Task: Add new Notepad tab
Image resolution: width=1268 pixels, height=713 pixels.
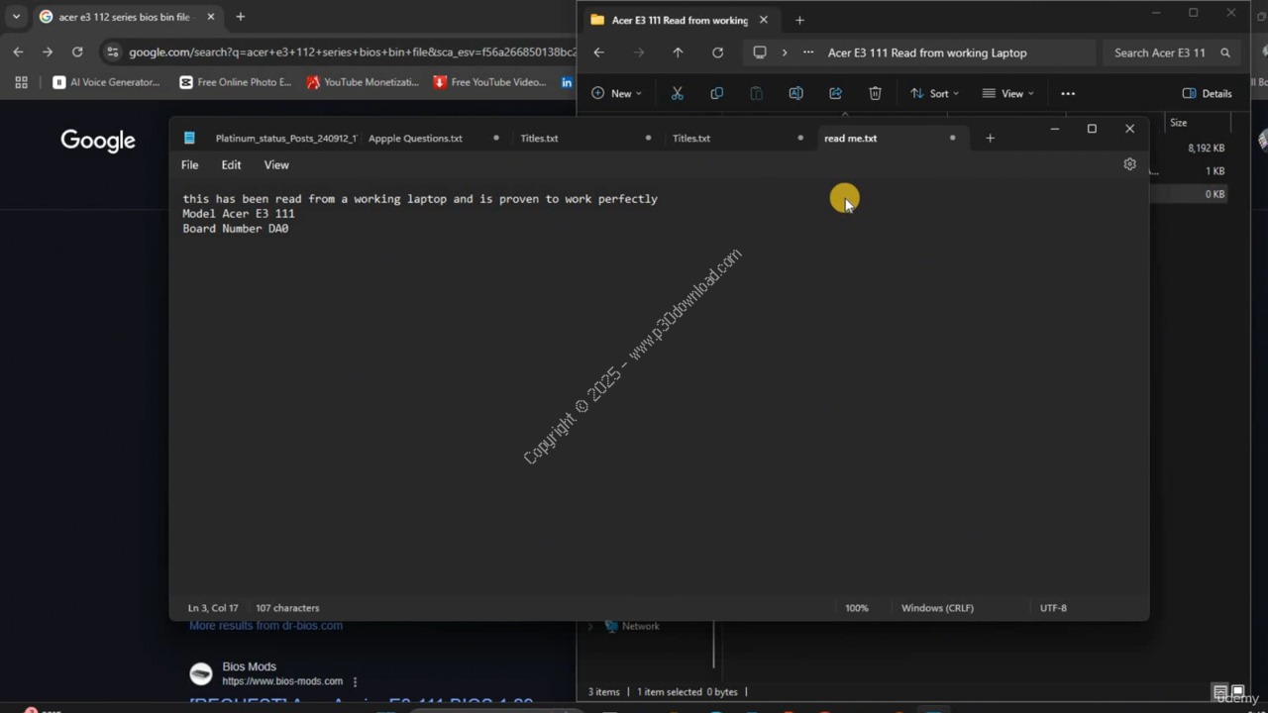Action: pos(990,138)
